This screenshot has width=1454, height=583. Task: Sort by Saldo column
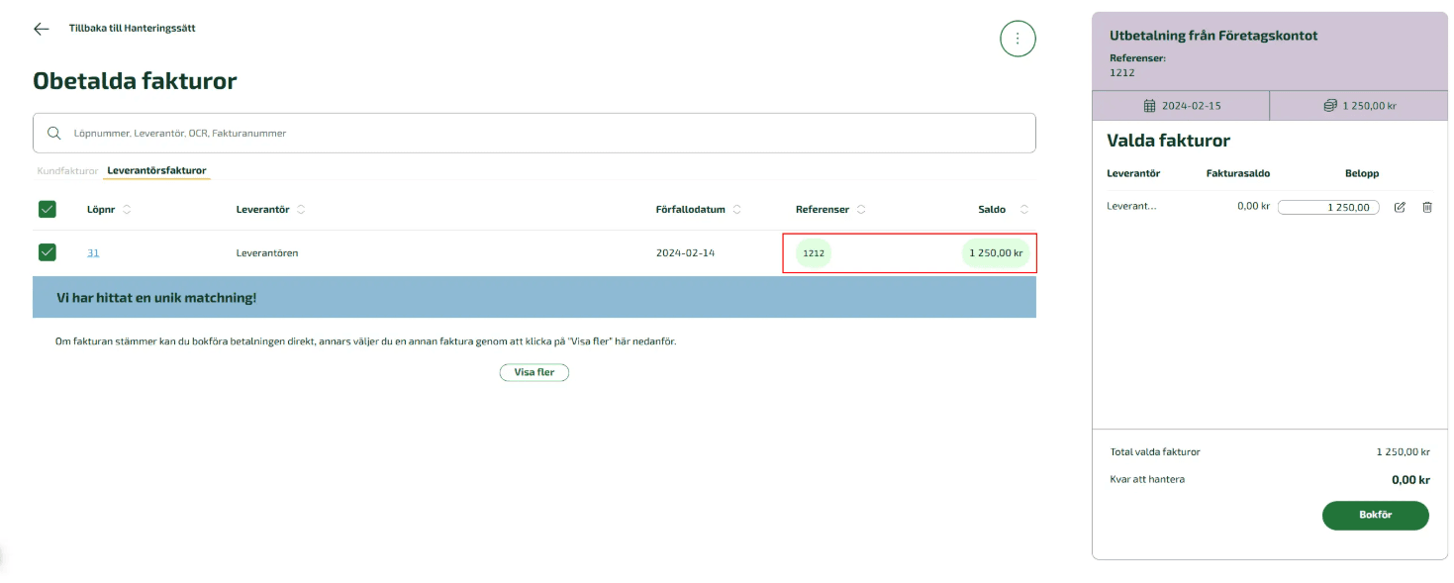click(x=1023, y=210)
